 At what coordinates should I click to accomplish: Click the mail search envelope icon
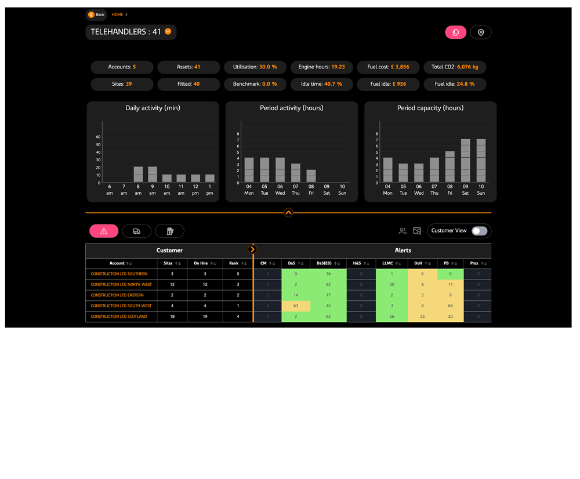(x=417, y=231)
